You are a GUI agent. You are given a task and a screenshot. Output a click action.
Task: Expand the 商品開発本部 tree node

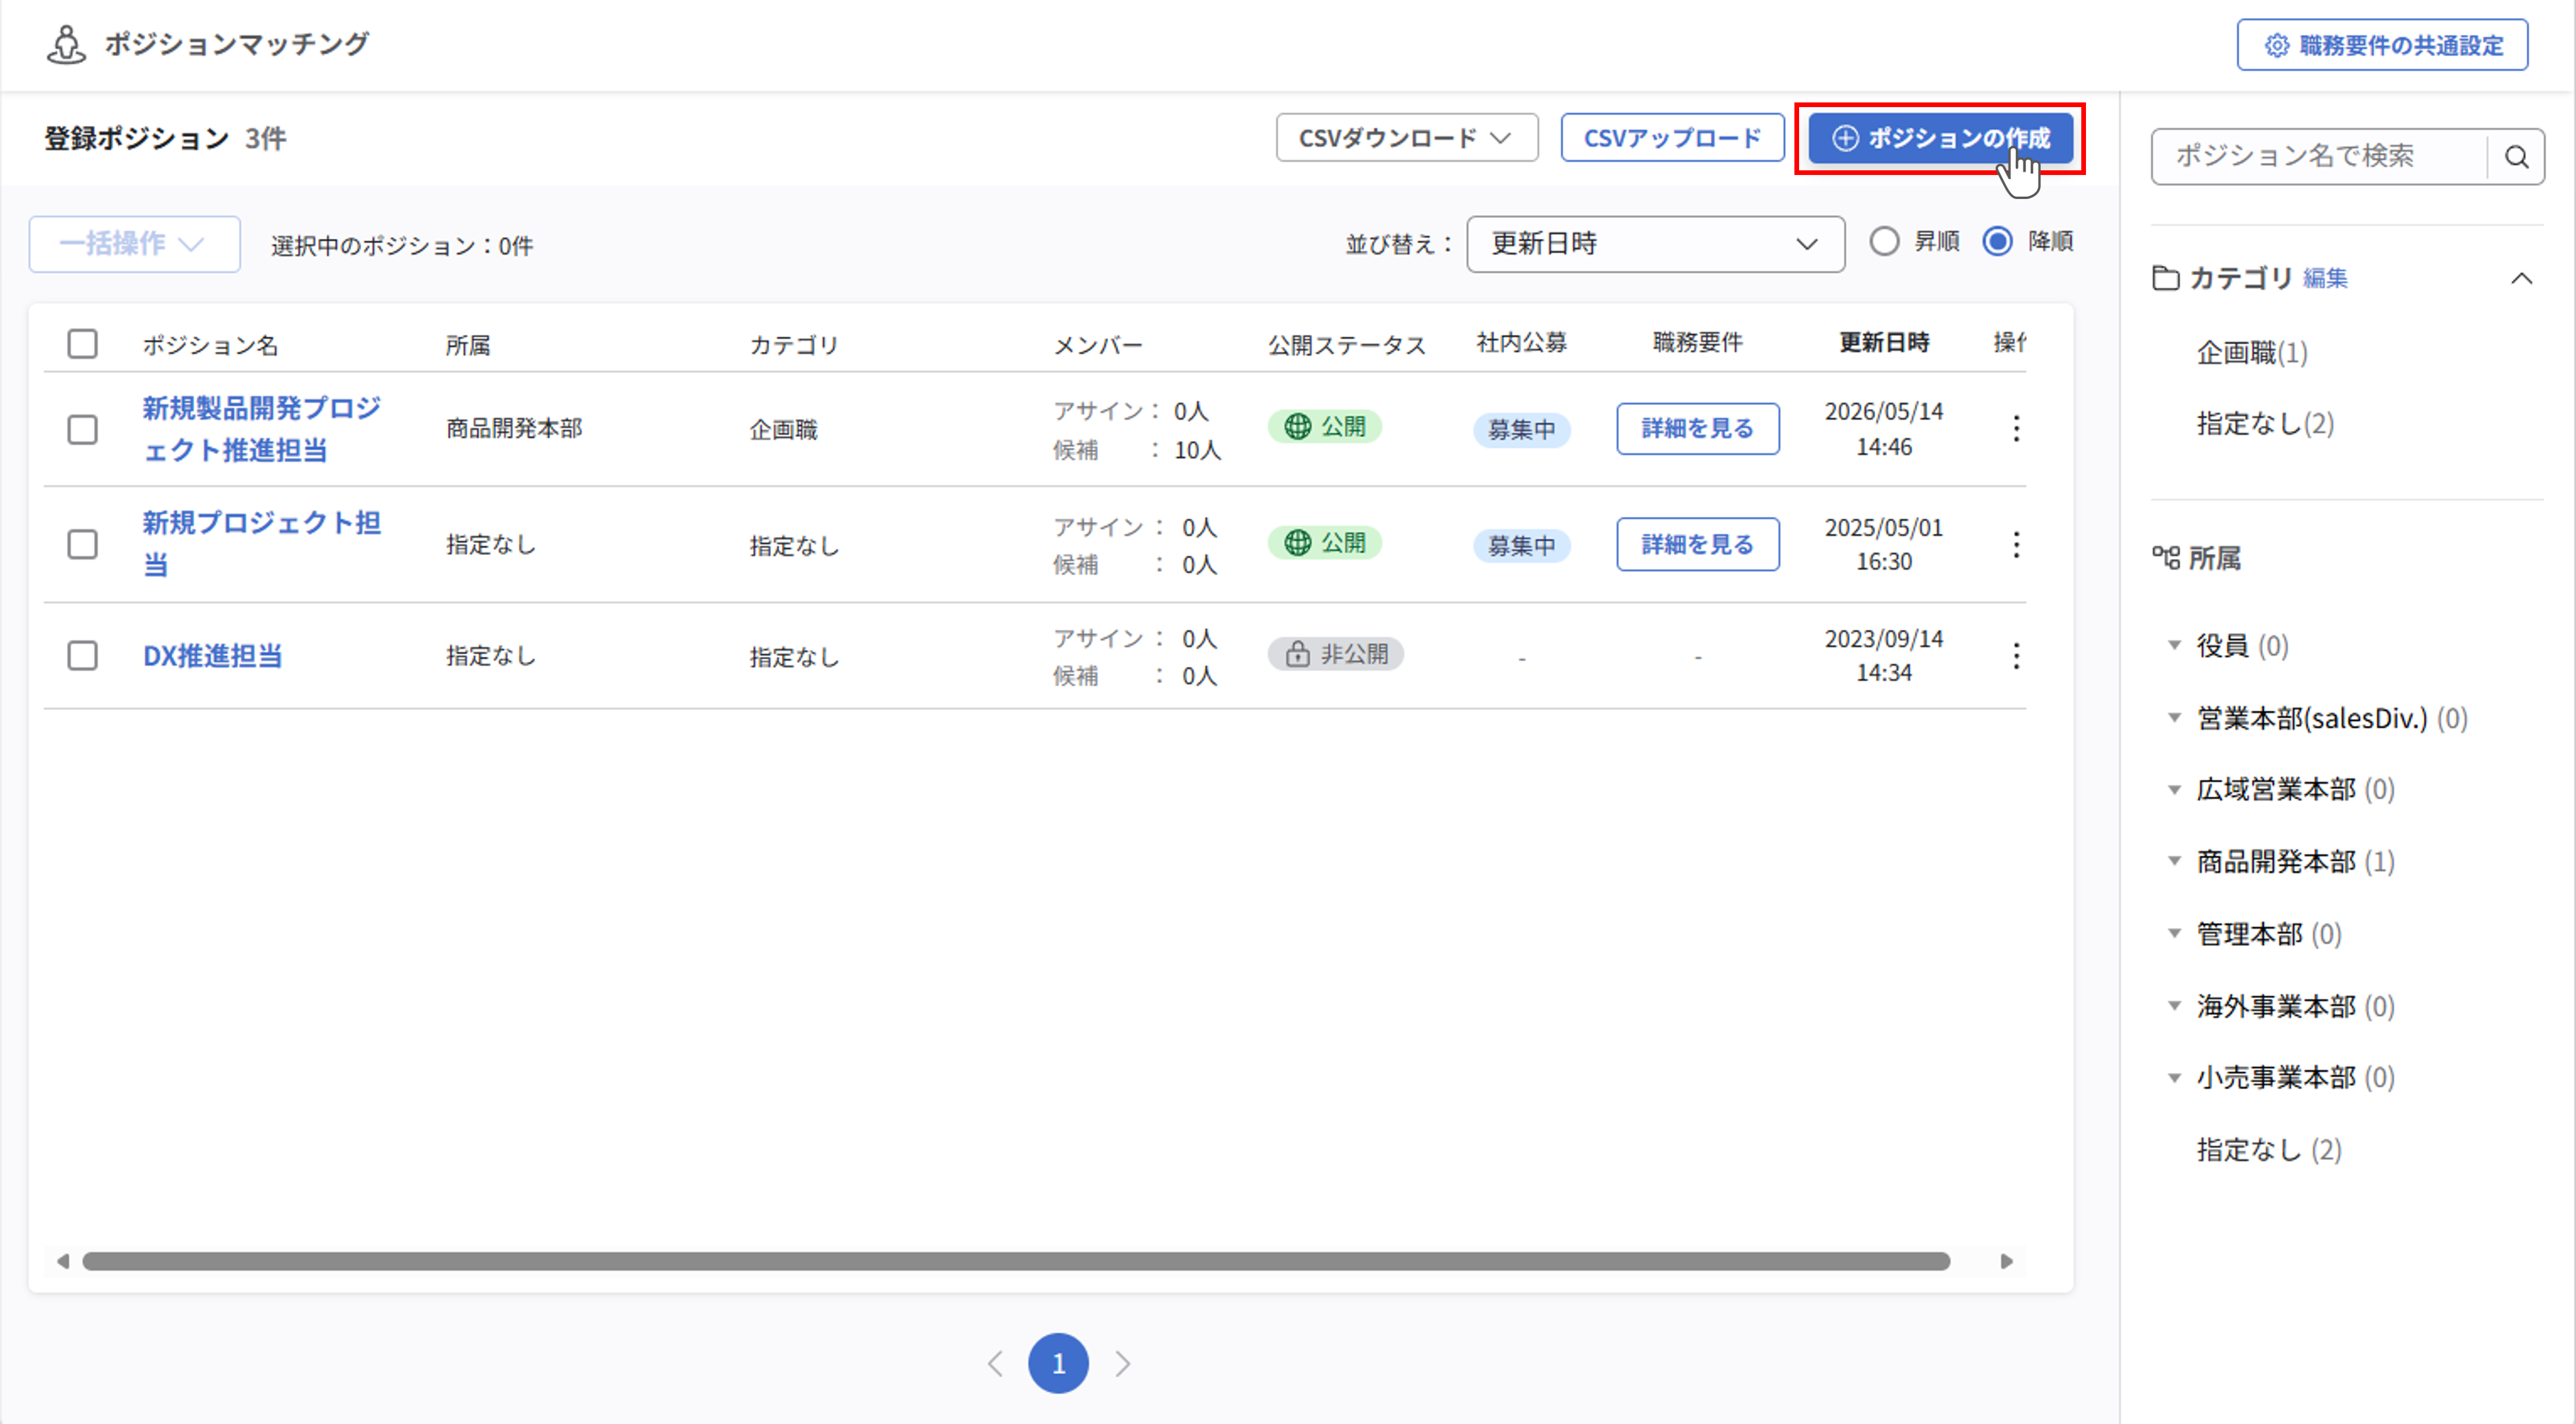pyautogui.click(x=2173, y=862)
